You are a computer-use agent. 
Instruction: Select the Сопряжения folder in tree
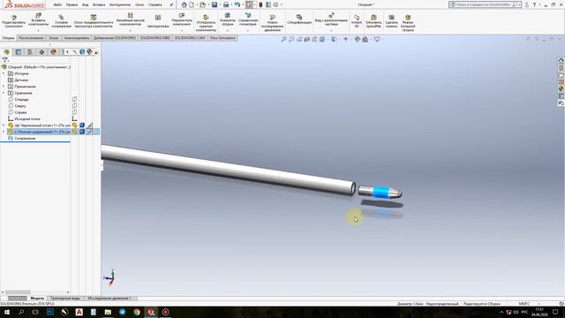click(25, 139)
